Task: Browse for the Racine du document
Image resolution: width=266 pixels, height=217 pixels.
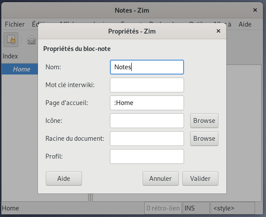Action: [204, 139]
